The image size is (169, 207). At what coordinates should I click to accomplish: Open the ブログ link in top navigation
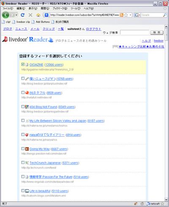(x=8, y=29)
